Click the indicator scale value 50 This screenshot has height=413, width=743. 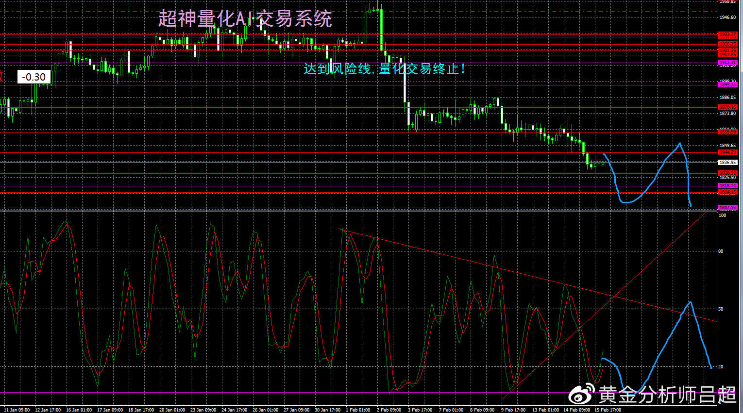click(x=721, y=309)
